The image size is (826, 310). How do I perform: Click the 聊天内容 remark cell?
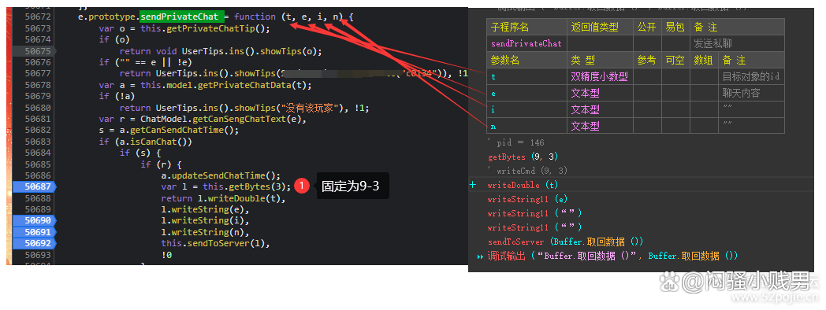752,93
